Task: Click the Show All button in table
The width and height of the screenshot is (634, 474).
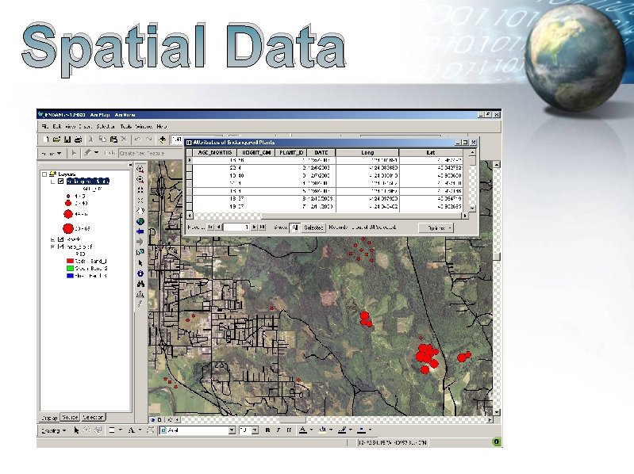Action: pos(294,227)
